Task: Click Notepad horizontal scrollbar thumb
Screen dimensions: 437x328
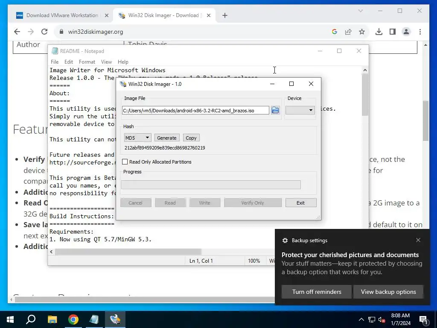Action: pyautogui.click(x=128, y=252)
